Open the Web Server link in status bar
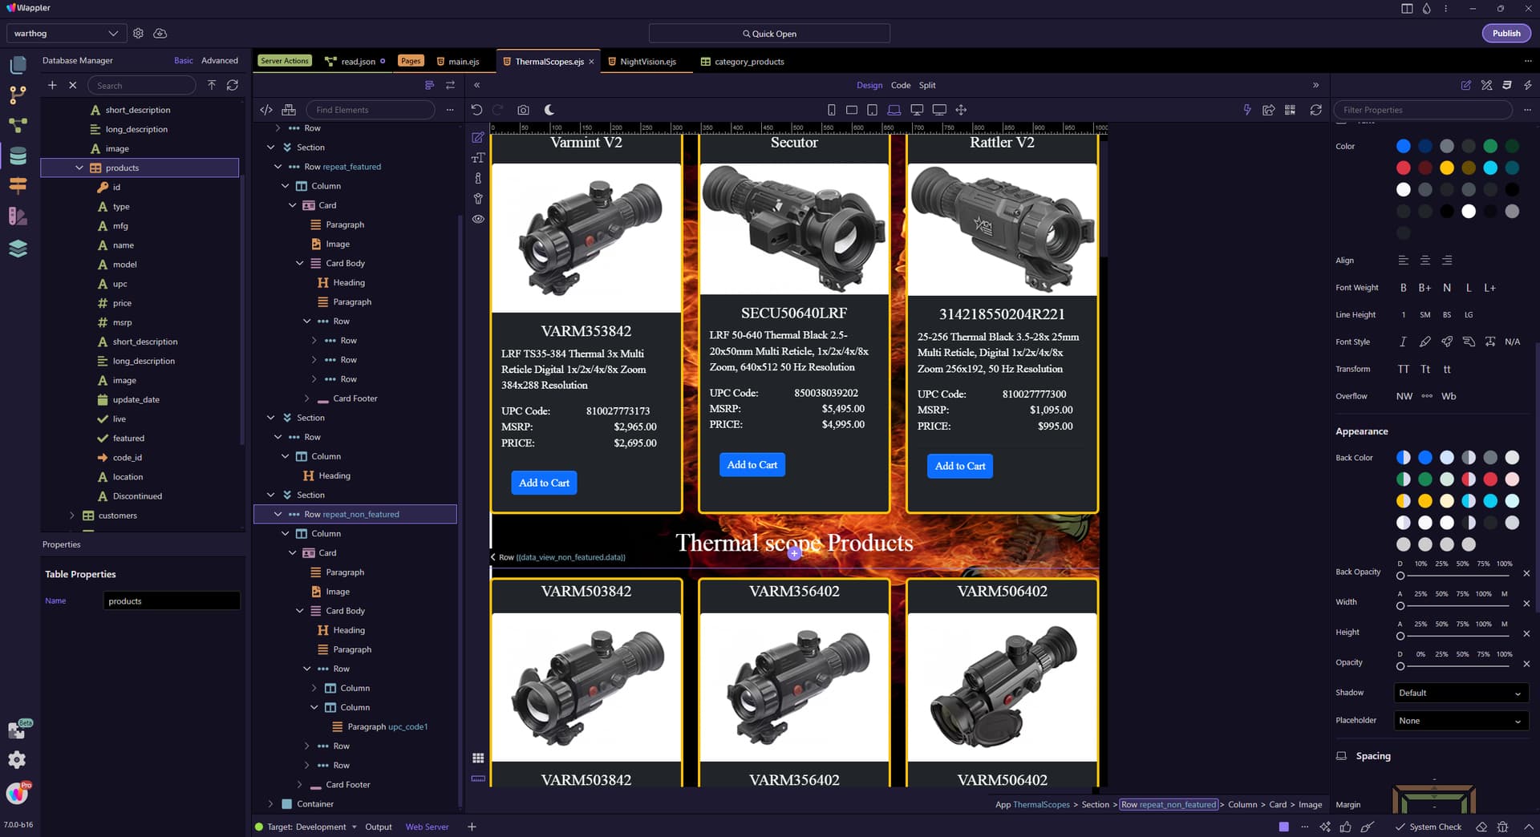This screenshot has height=837, width=1540. click(x=427, y=827)
